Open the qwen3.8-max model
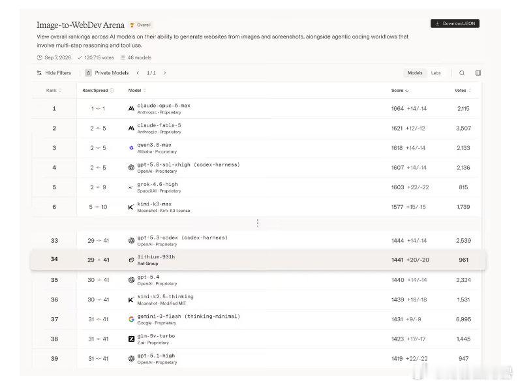This screenshot has width=518, height=385. (x=154, y=145)
